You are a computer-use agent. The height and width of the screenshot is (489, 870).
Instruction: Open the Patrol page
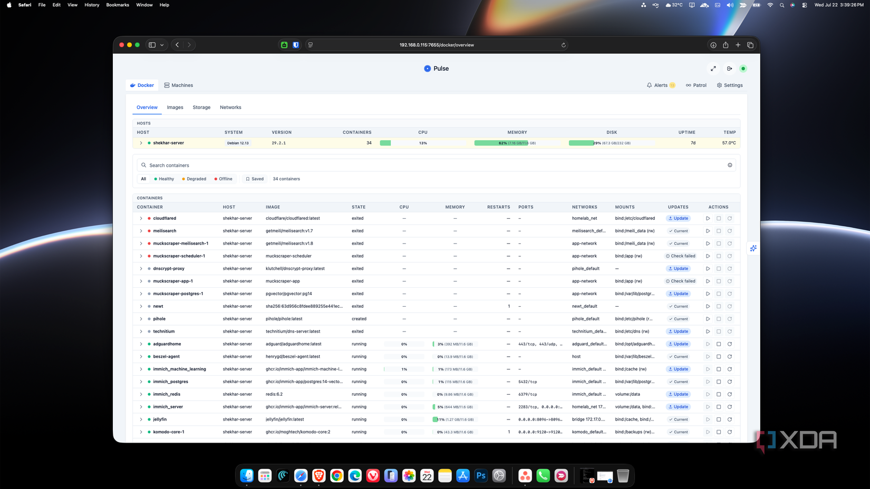(x=696, y=85)
